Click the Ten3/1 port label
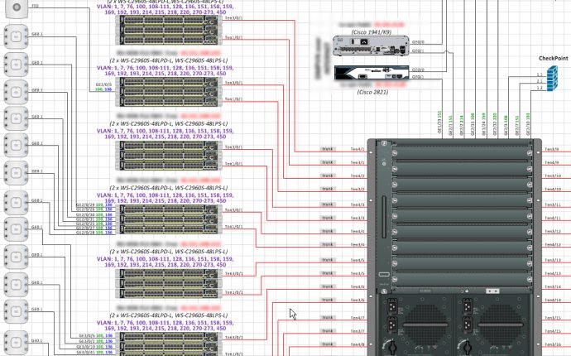The height and width of the screenshot is (356, 571). coord(357,162)
